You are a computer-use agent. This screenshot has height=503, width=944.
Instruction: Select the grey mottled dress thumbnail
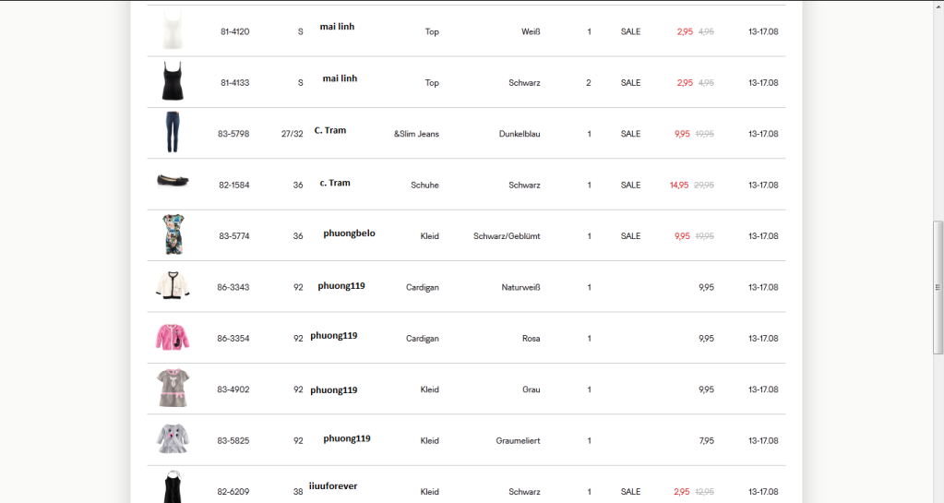click(173, 439)
